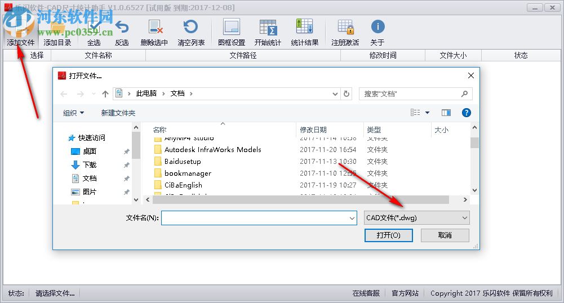The image size is (564, 303).
Task: Click the 文件大小 column header in main window
Action: 453,55
